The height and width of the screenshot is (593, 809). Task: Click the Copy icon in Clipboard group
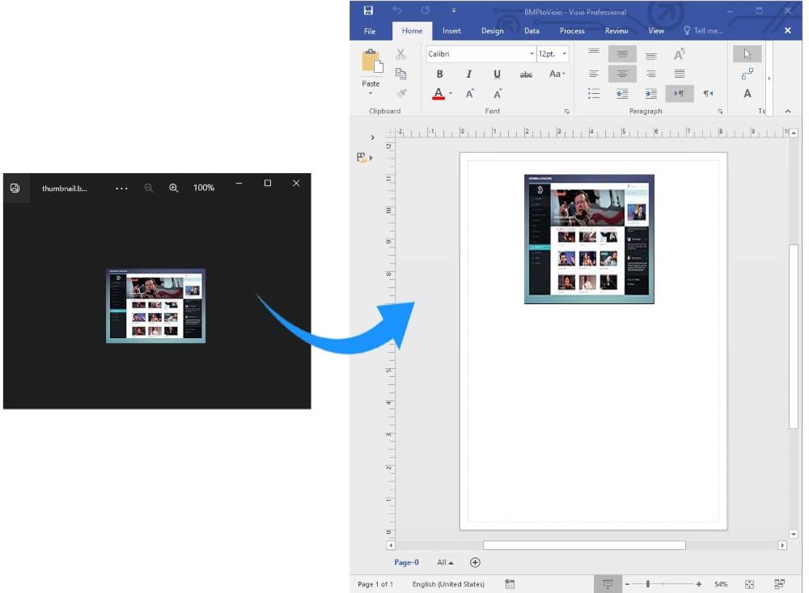click(400, 74)
